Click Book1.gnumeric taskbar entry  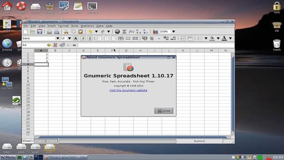pos(66,157)
